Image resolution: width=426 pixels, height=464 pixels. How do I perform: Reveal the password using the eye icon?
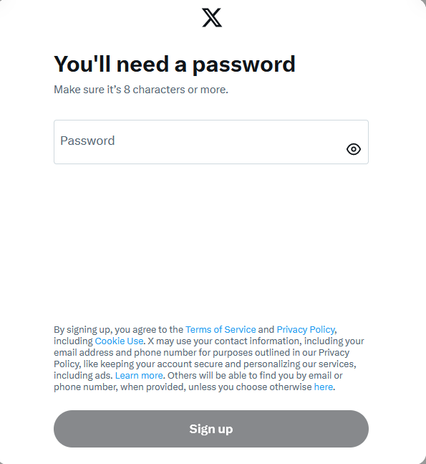pos(353,149)
